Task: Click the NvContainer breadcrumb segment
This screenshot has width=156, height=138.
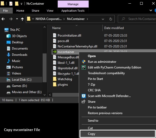Action: pyautogui.click(x=76, y=19)
